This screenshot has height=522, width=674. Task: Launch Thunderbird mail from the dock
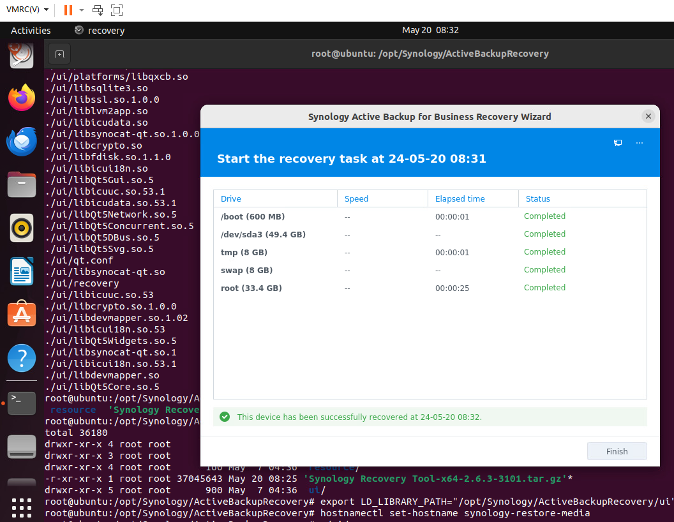[x=22, y=141]
